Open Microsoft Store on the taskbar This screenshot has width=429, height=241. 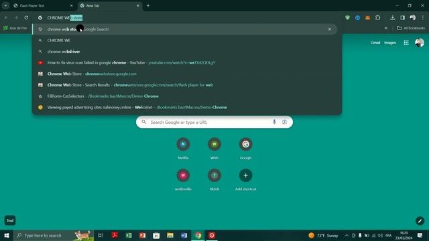click(x=156, y=235)
